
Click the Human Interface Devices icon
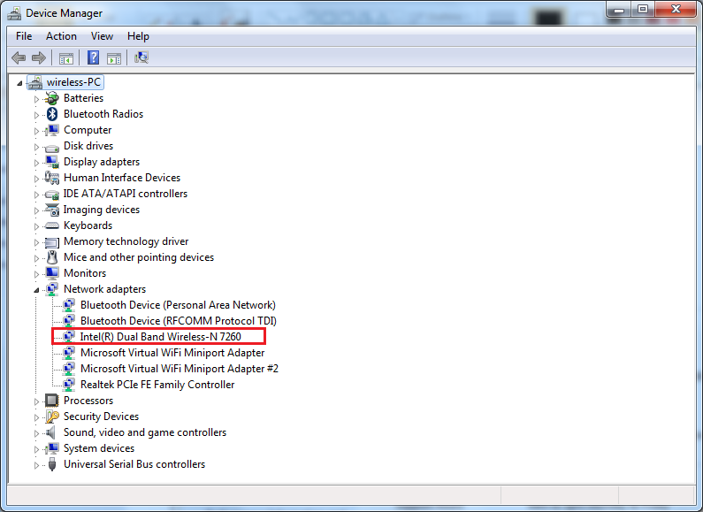52,178
